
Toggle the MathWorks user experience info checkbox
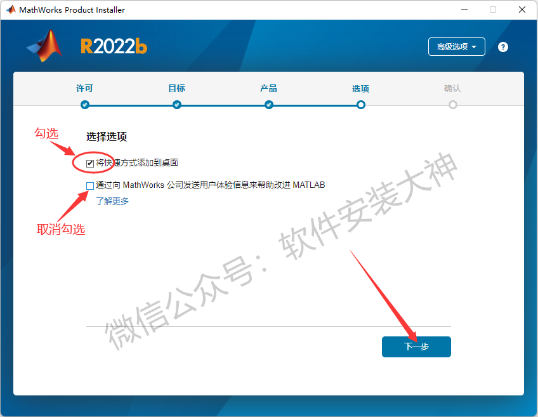point(90,186)
